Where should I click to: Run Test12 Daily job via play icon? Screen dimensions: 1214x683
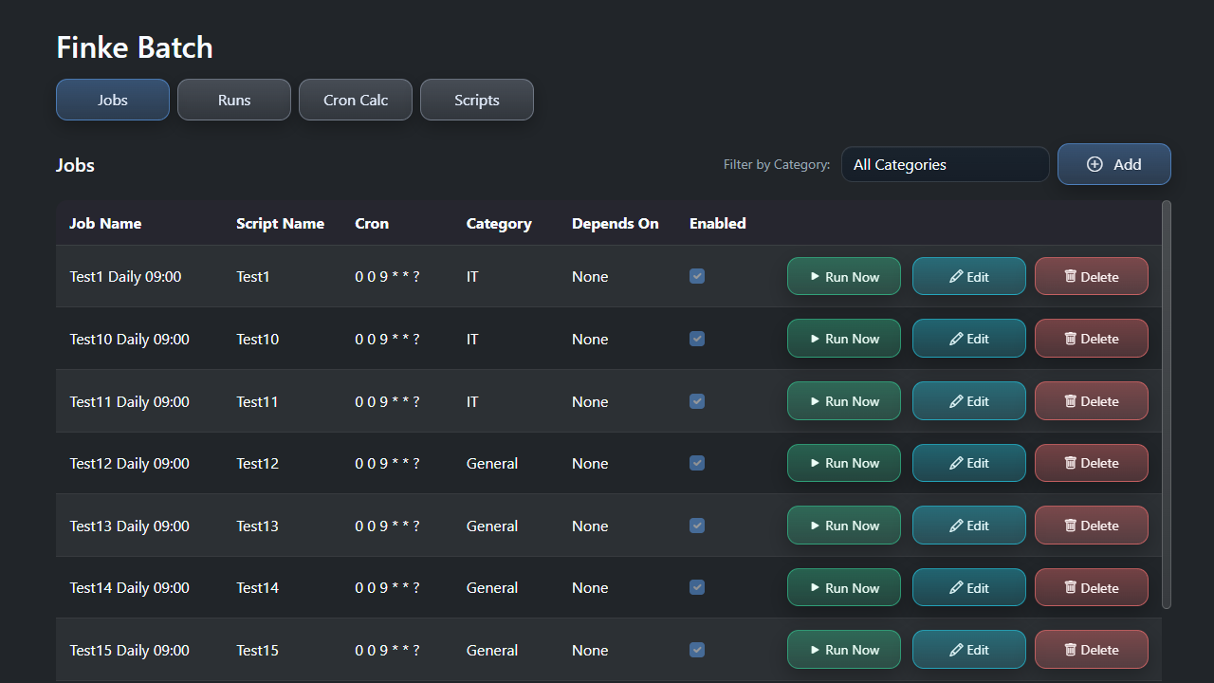tap(815, 463)
